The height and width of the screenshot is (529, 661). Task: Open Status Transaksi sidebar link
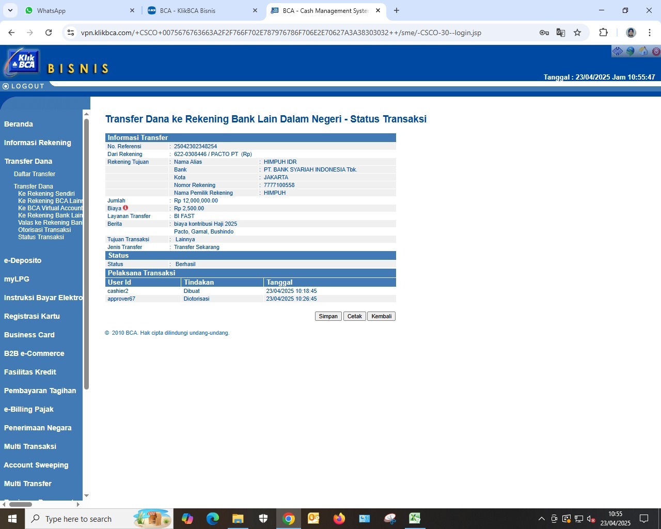41,237
